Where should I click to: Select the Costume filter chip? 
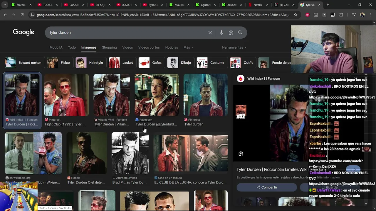click(212, 63)
